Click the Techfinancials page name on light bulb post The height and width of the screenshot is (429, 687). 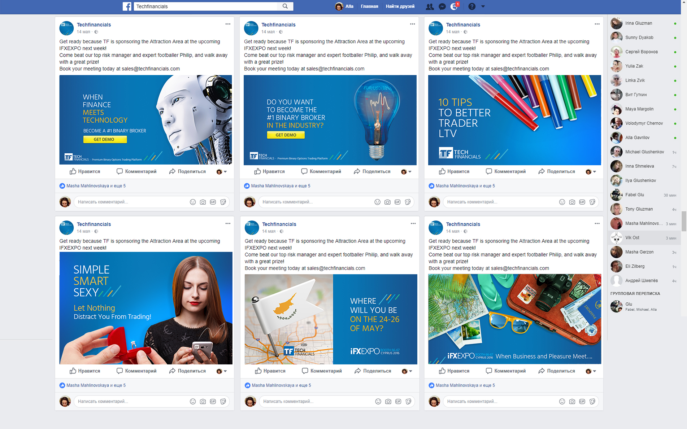pos(278,25)
